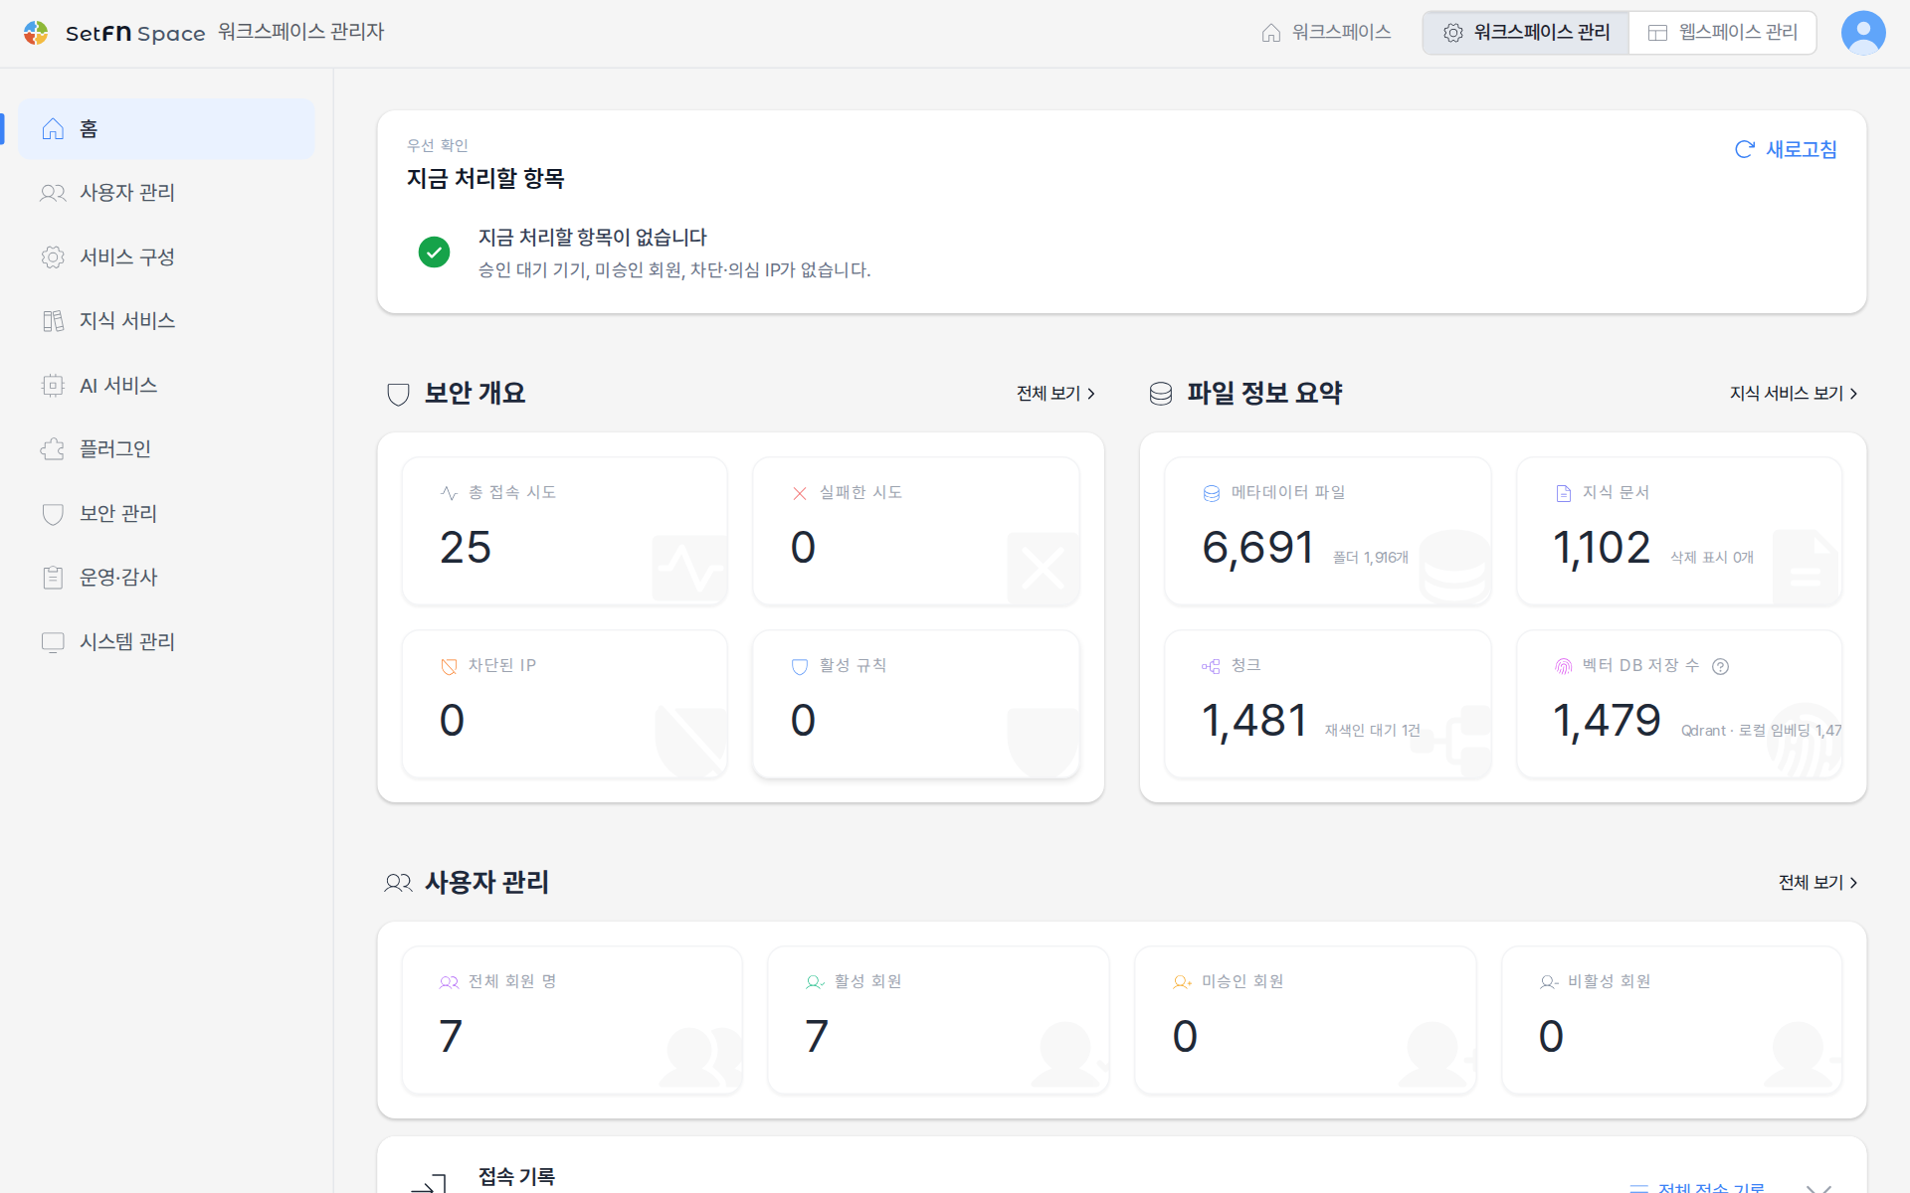Click the refresh icon beside 새로고침
This screenshot has height=1193, width=1910.
tap(1744, 149)
